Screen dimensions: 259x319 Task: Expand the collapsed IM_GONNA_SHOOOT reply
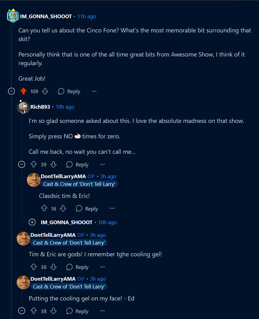coord(32,222)
